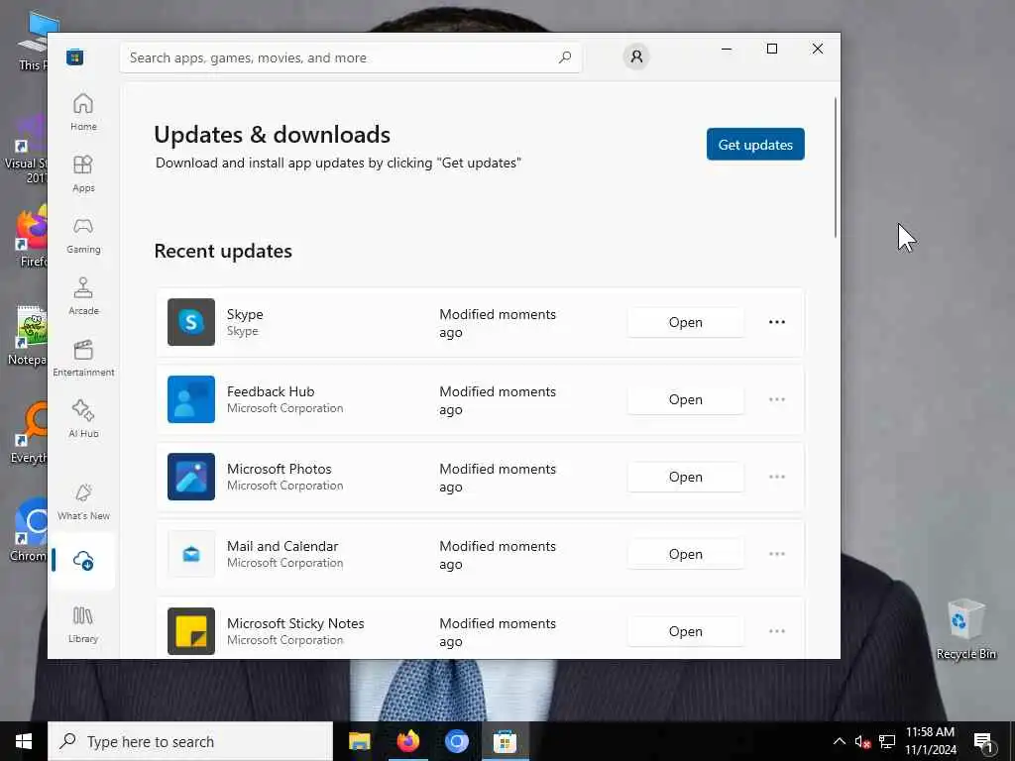Open Library in the Store sidebar

[x=83, y=624]
